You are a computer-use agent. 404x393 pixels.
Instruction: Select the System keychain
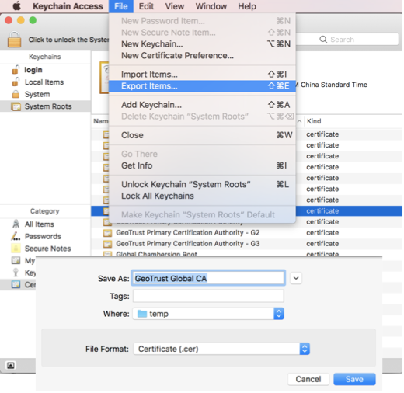tap(37, 94)
